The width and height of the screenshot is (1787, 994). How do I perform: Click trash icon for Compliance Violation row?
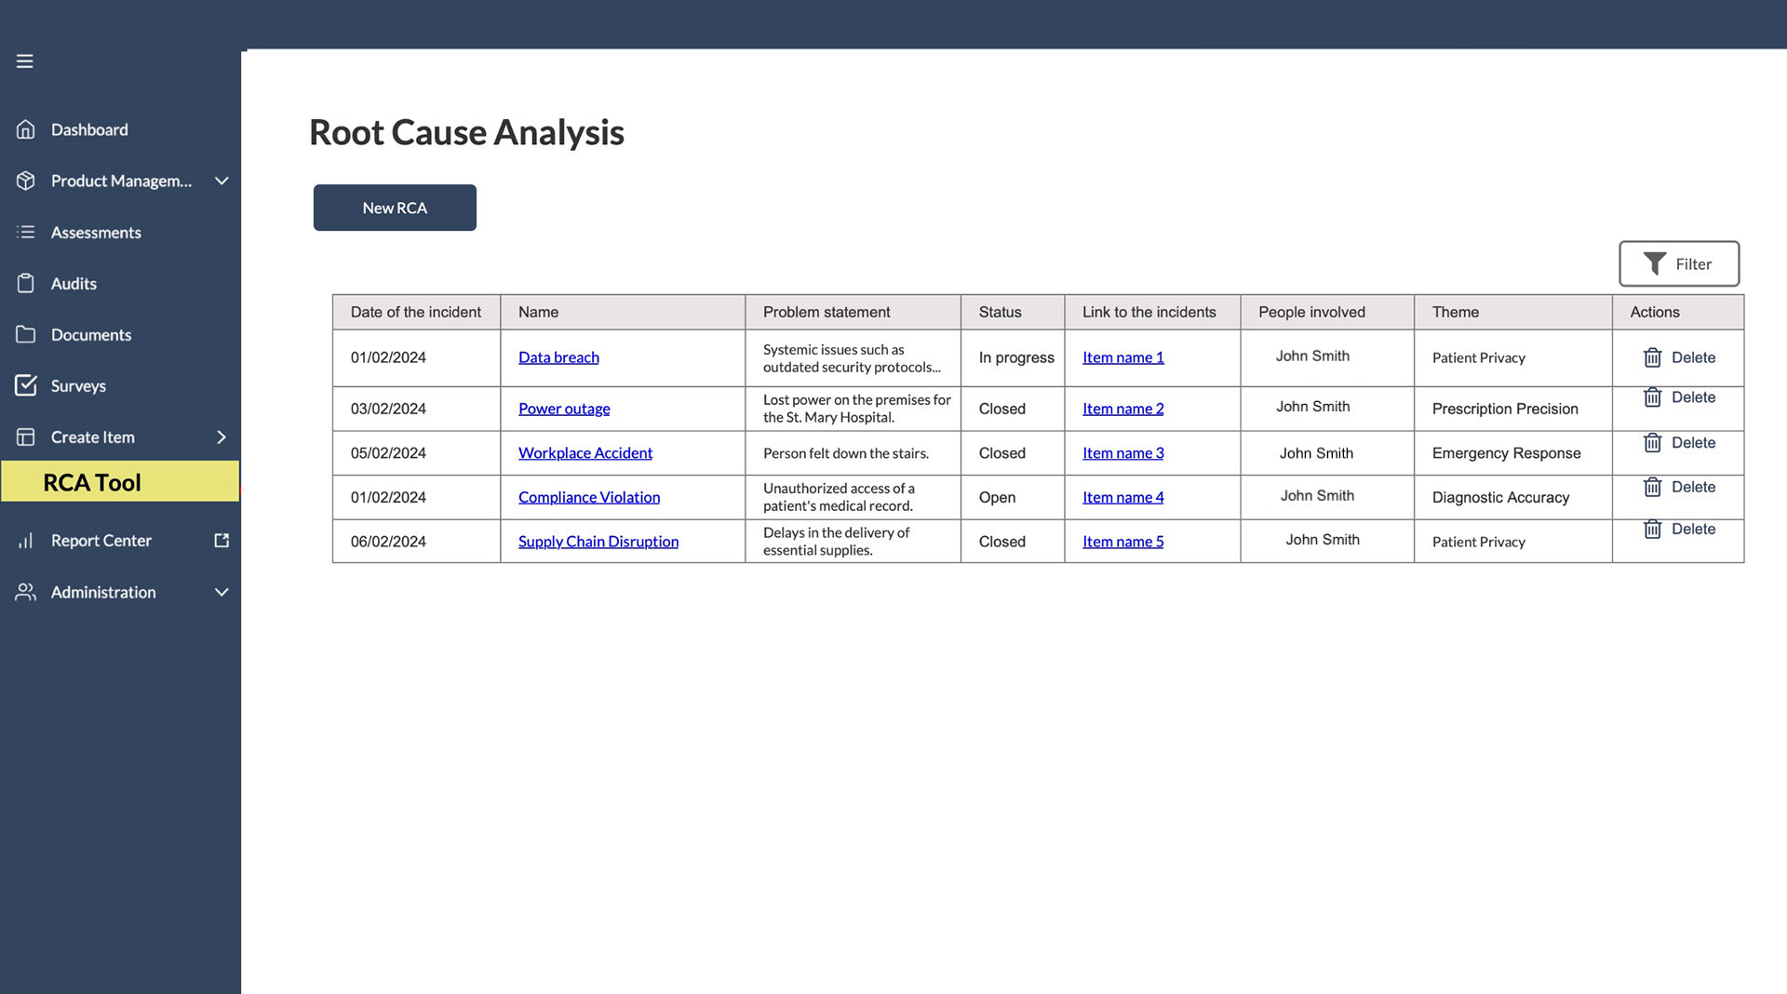coord(1652,487)
